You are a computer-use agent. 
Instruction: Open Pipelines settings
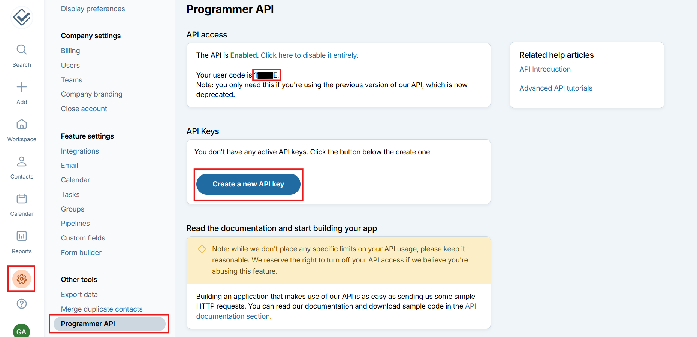75,224
